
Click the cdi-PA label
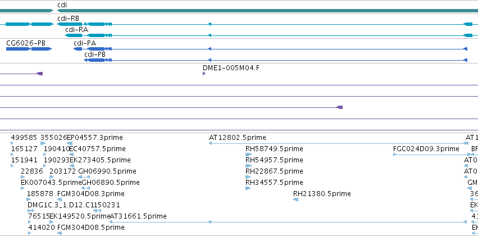click(x=85, y=43)
